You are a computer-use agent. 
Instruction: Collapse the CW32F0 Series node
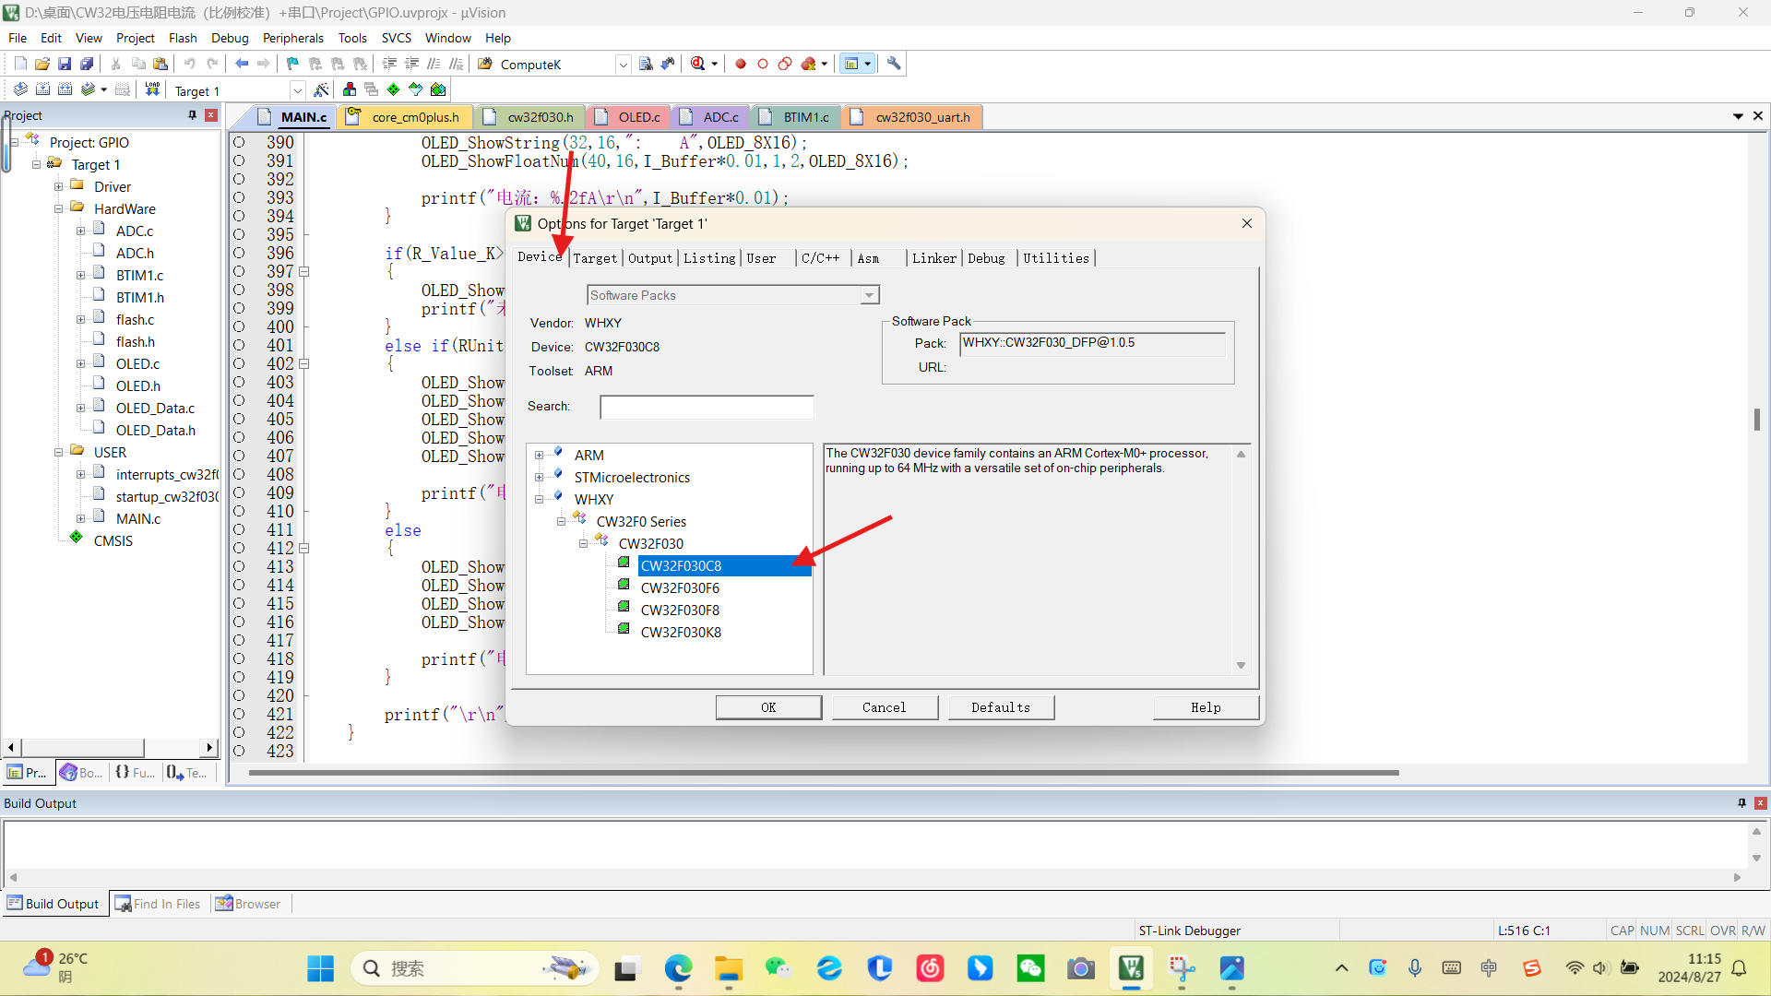pos(562,522)
